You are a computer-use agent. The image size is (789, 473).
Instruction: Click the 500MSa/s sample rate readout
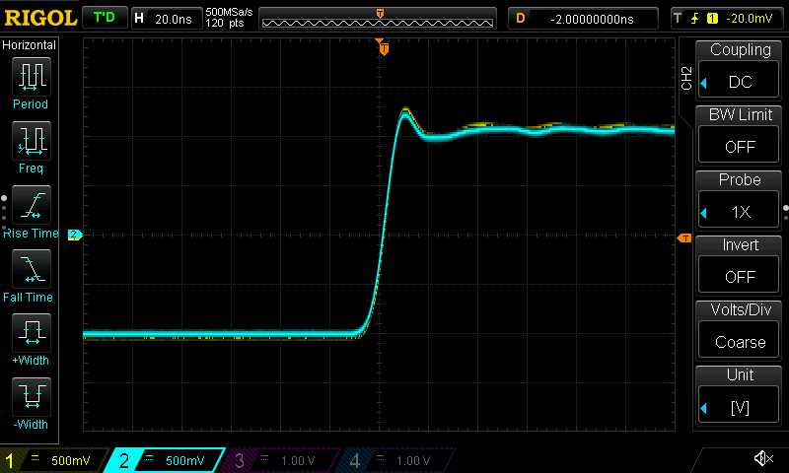click(229, 12)
